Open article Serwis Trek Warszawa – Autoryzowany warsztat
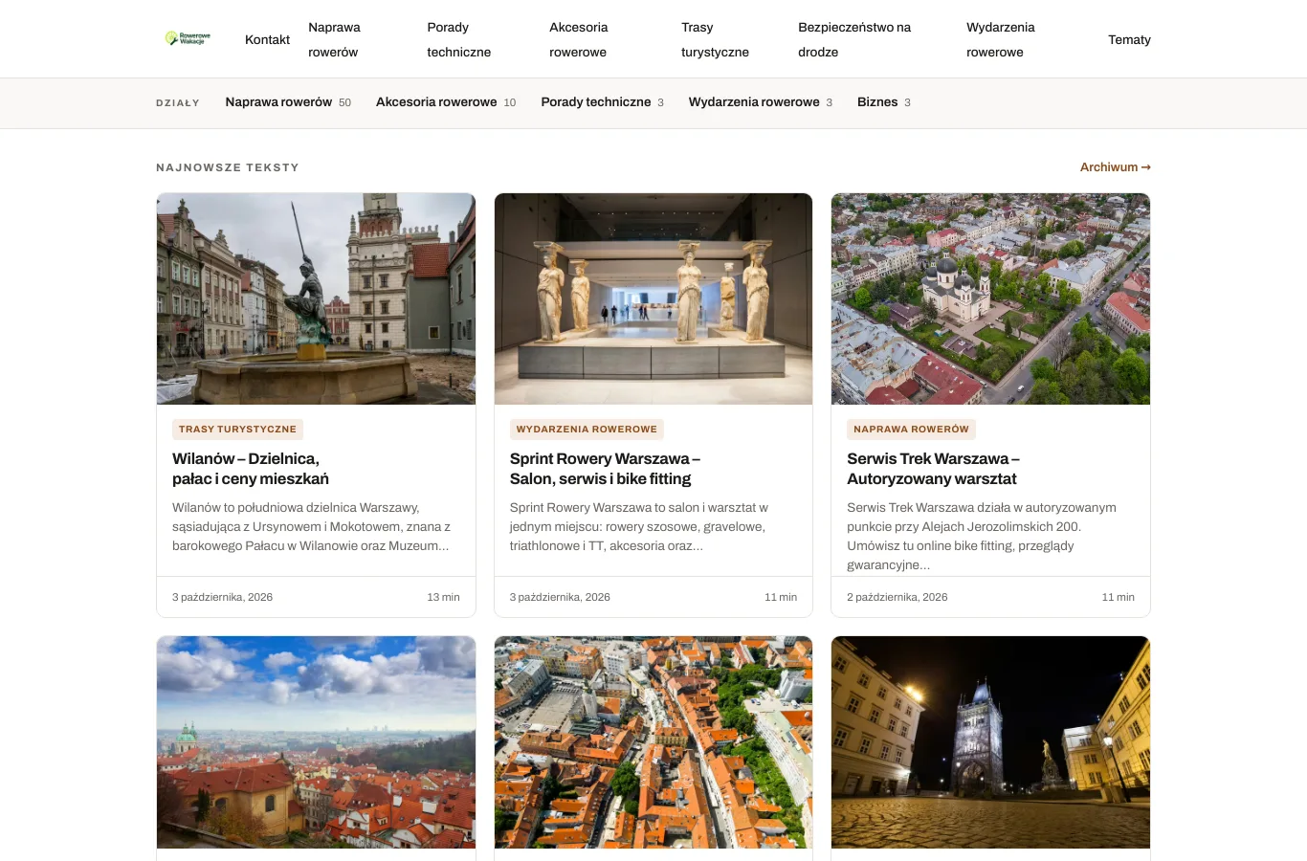This screenshot has width=1307, height=861. (933, 469)
